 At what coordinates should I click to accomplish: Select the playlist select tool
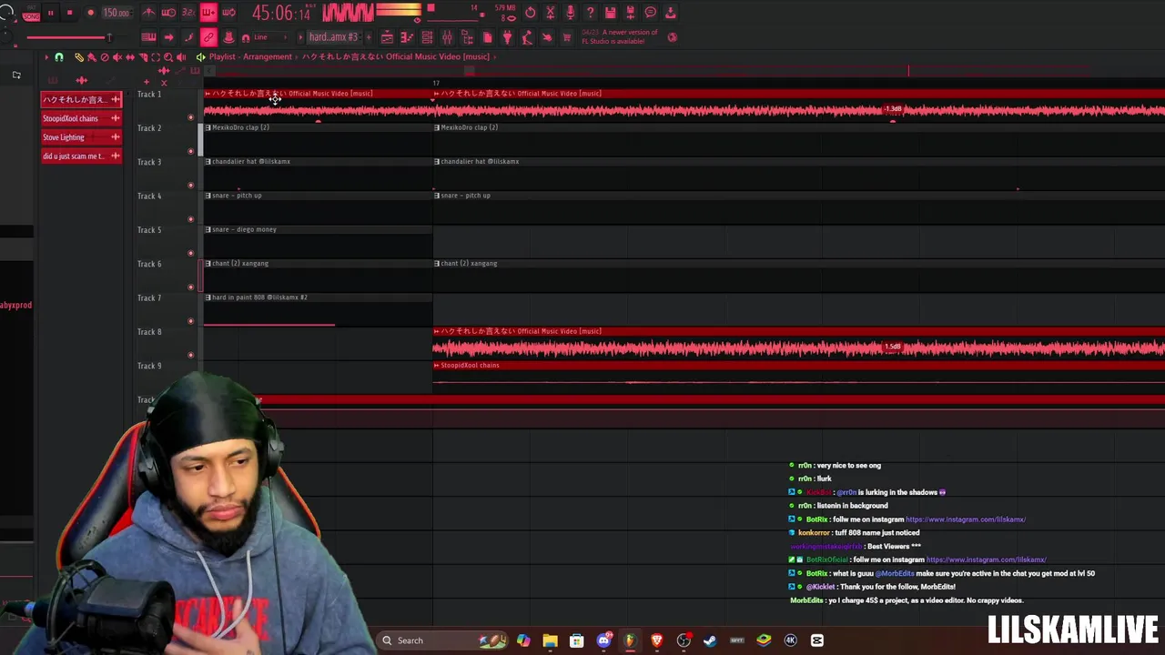coord(156,56)
